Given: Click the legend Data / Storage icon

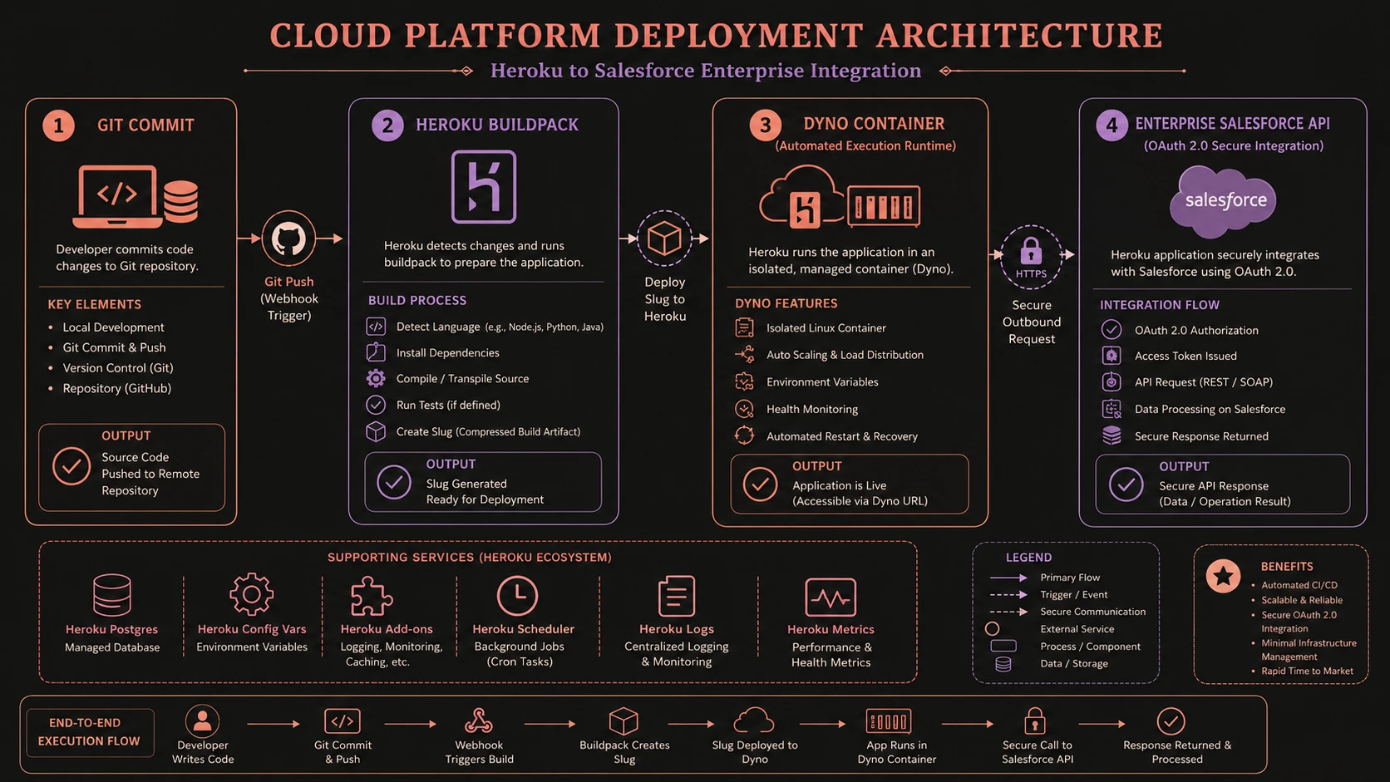Looking at the screenshot, I should tap(1003, 664).
